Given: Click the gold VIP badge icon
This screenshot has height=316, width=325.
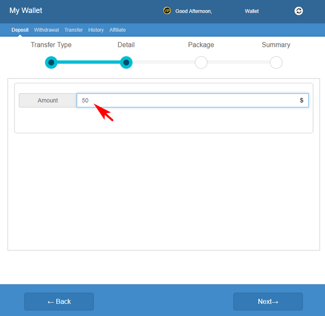Looking at the screenshot, I should [x=167, y=10].
